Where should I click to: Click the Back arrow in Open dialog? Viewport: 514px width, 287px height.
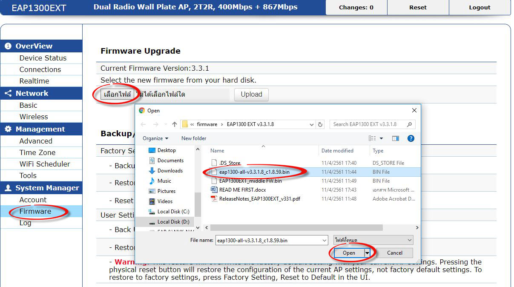[x=143, y=124]
